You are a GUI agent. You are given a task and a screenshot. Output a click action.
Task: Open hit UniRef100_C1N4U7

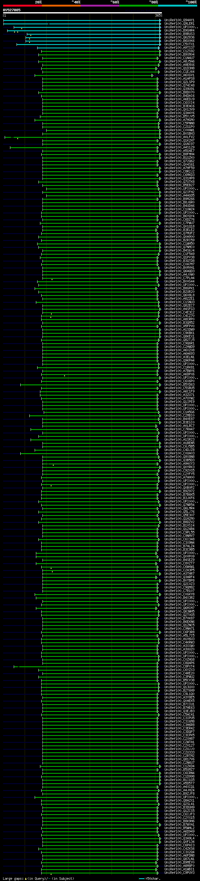tap(179, 58)
